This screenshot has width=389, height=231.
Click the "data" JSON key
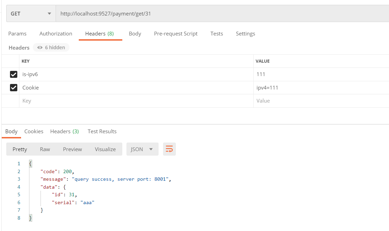point(49,187)
